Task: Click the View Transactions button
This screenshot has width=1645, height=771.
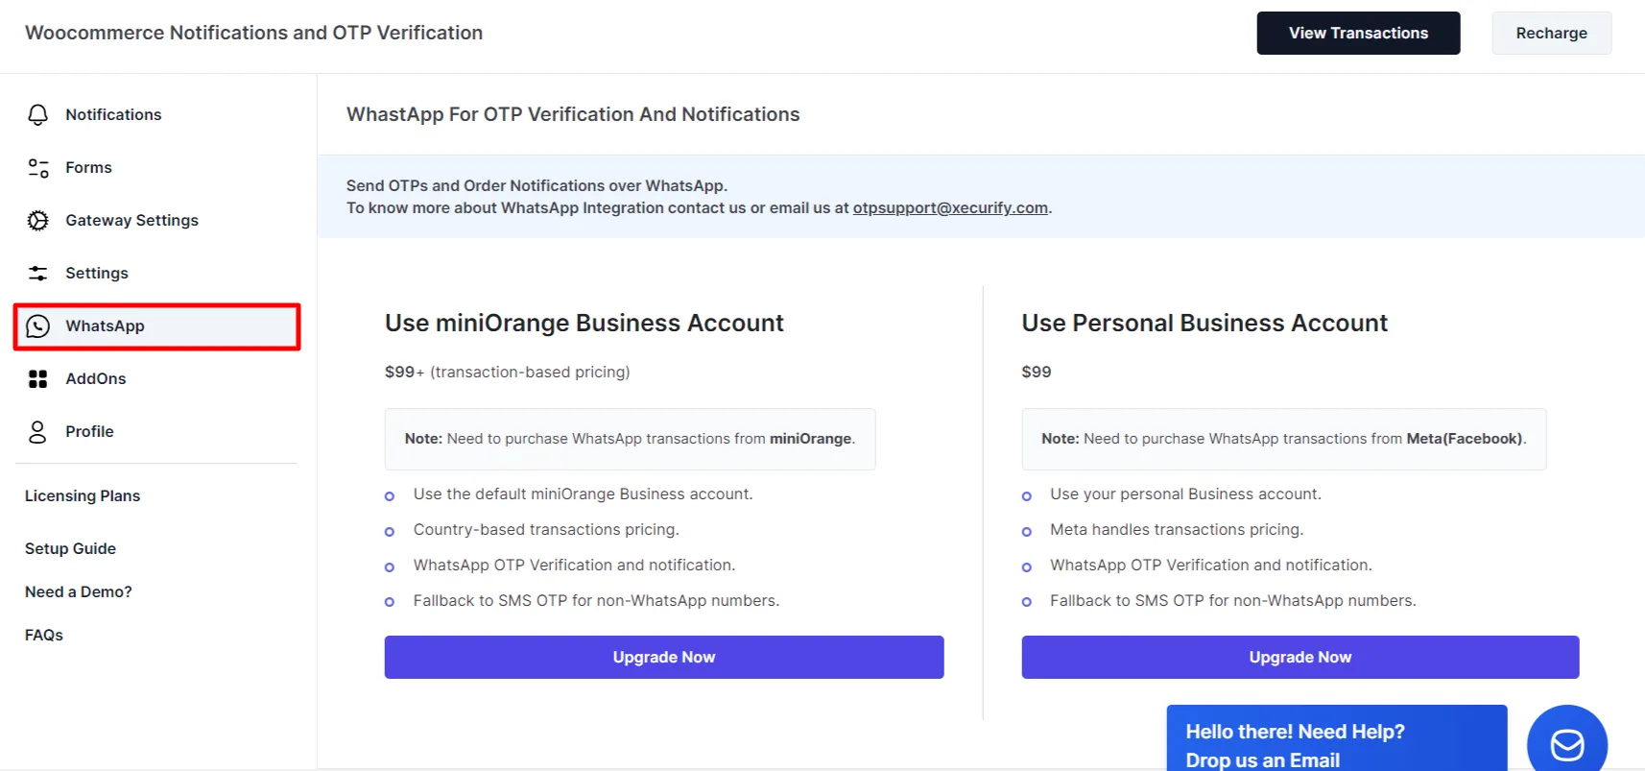Action: coord(1358,33)
